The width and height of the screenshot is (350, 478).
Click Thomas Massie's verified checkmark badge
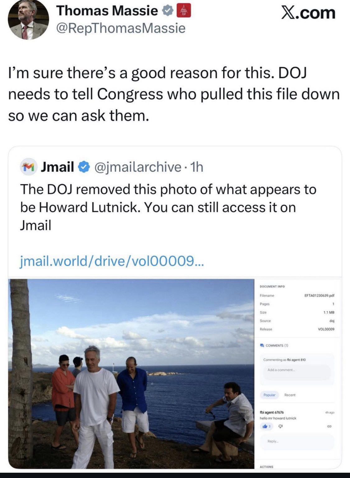pyautogui.click(x=168, y=11)
